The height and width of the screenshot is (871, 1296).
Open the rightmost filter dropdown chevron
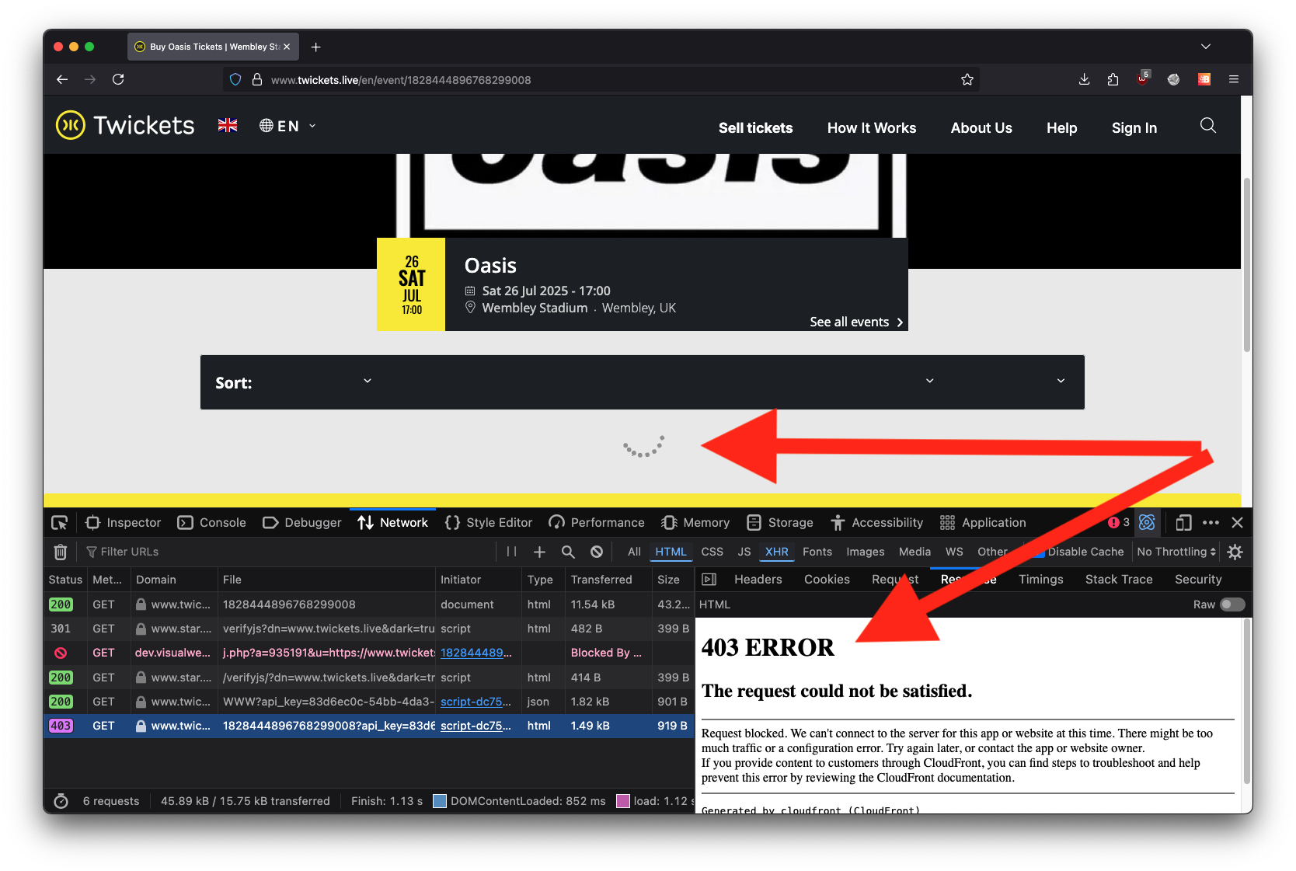coord(1061,381)
